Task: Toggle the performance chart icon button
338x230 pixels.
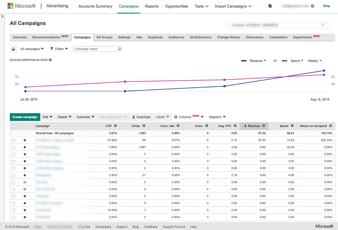Action: (13, 49)
